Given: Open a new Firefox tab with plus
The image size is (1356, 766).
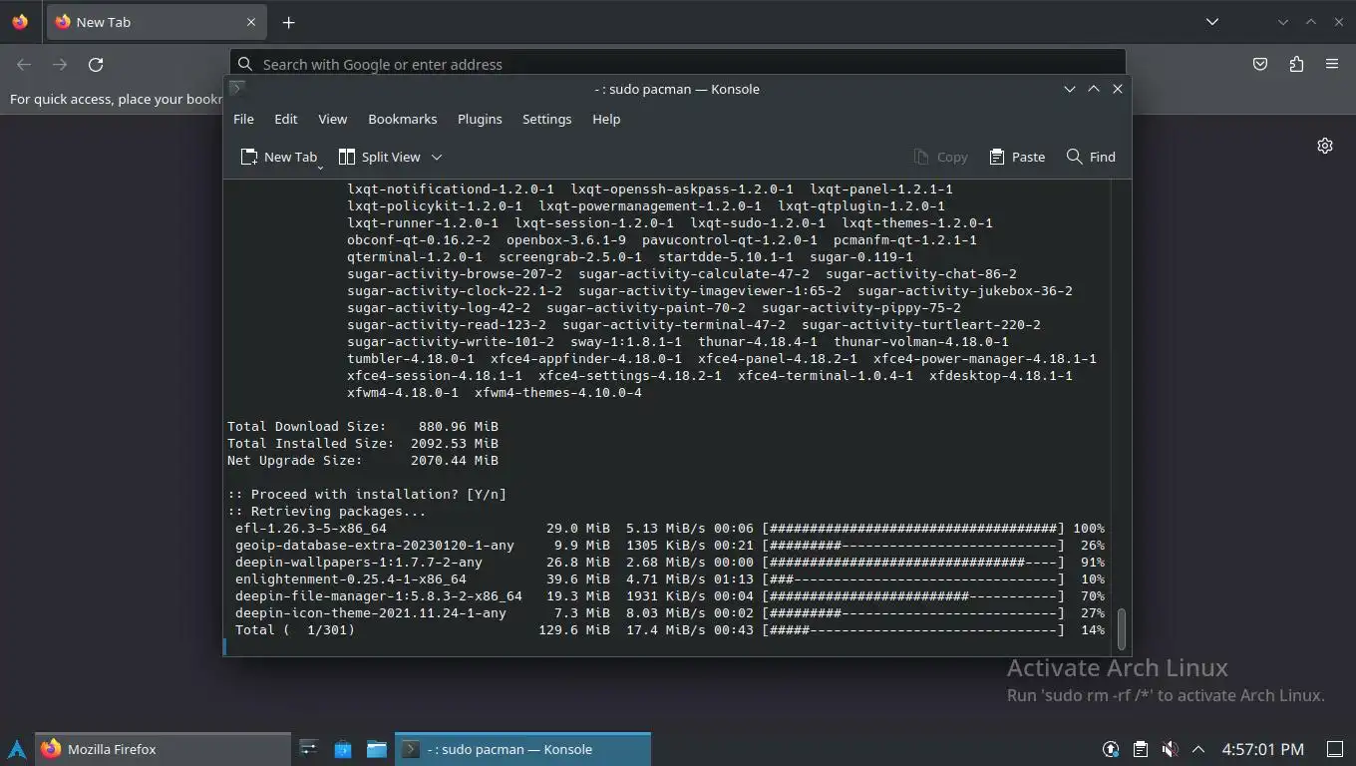Looking at the screenshot, I should point(288,22).
